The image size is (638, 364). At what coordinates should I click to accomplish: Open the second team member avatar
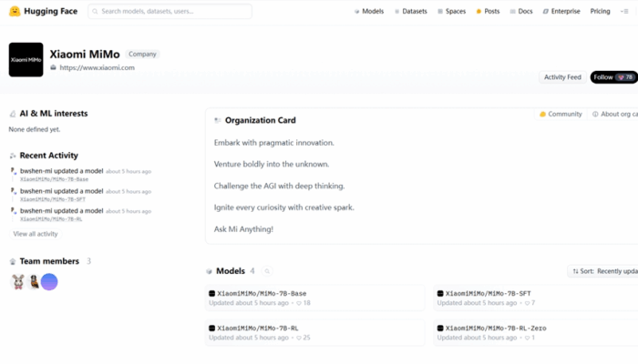coord(35,281)
